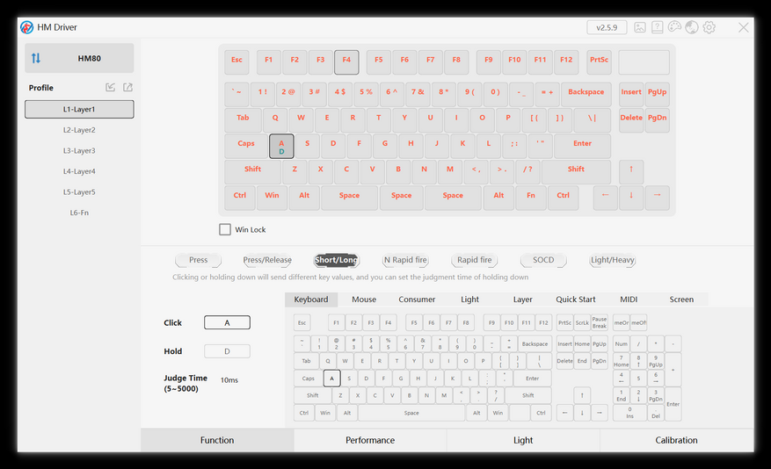
Task: Select the red Fn key on HM80 layout
Action: [x=531, y=198]
